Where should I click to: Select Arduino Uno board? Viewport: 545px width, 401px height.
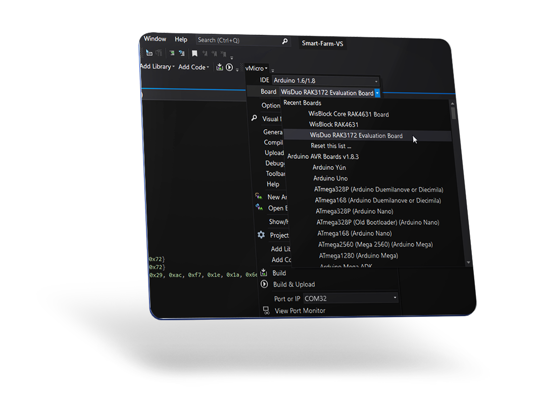point(330,178)
